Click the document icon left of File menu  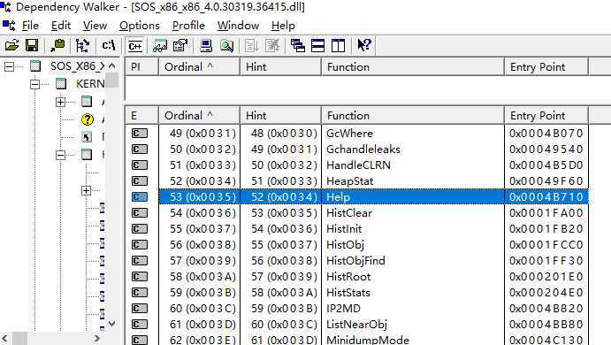point(9,26)
